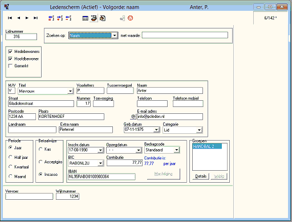292x222 pixels.
Task: Open the table grid view icon
Action: click(x=85, y=18)
